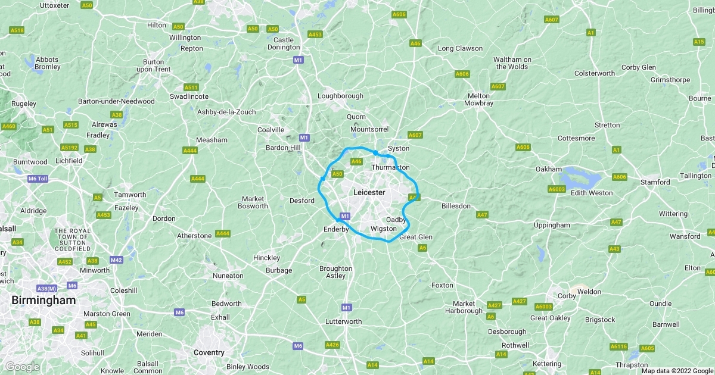Click the M6 Toll road shield
Viewport: 715px width, 375px height.
[41, 179]
